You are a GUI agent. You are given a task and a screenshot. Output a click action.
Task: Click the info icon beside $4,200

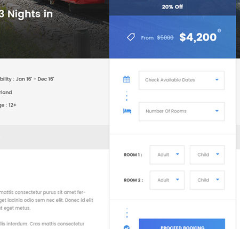(219, 30)
